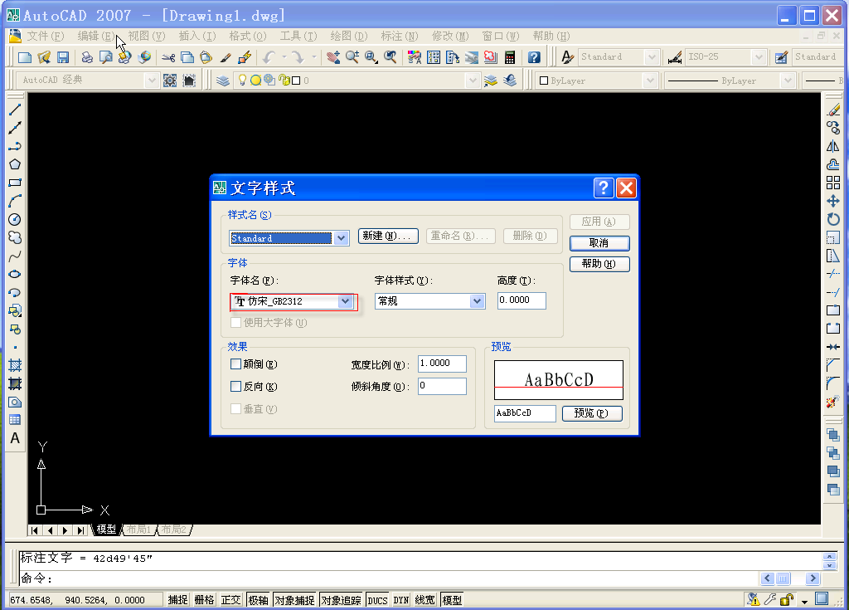The height and width of the screenshot is (610, 849).
Task: Open the 格式(O) menu
Action: coord(247,37)
